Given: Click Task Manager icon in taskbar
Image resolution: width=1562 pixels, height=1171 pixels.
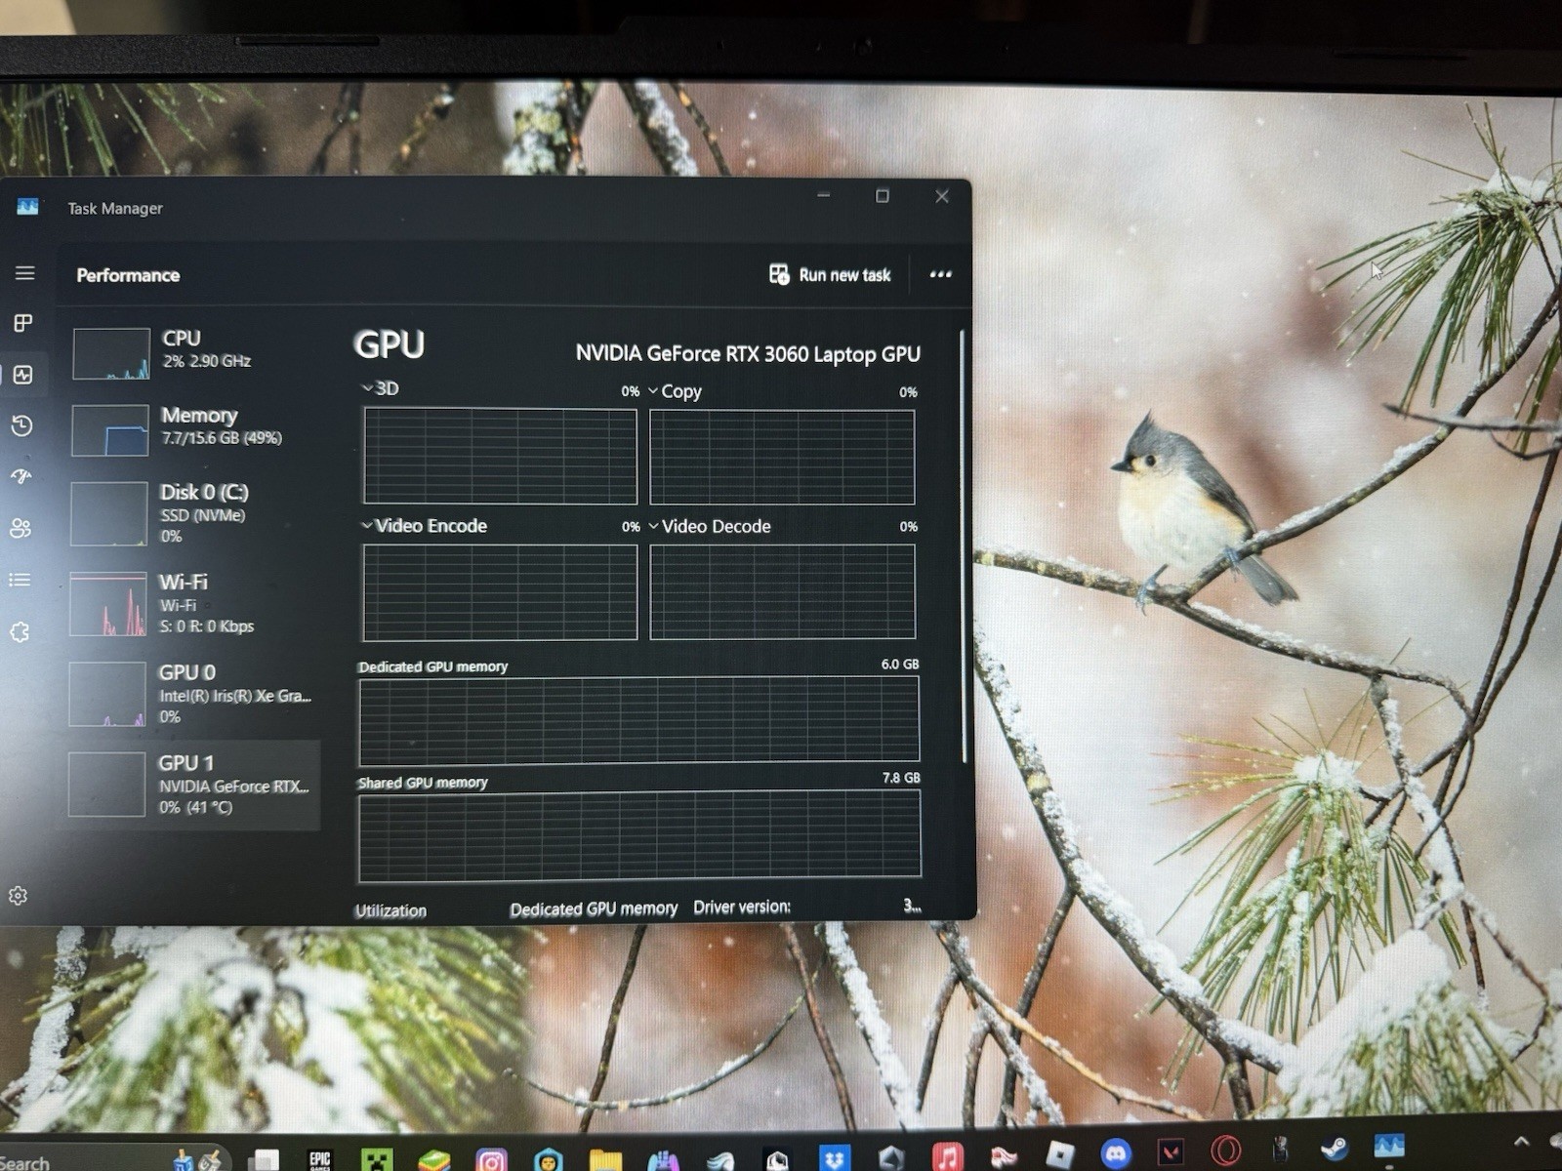Looking at the screenshot, I should pos(1388,1146).
